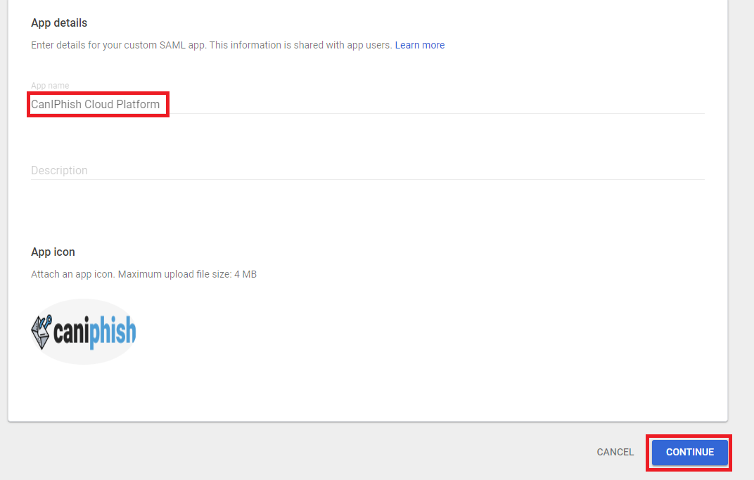
Task: Open the Learn more link
Action: [x=419, y=45]
